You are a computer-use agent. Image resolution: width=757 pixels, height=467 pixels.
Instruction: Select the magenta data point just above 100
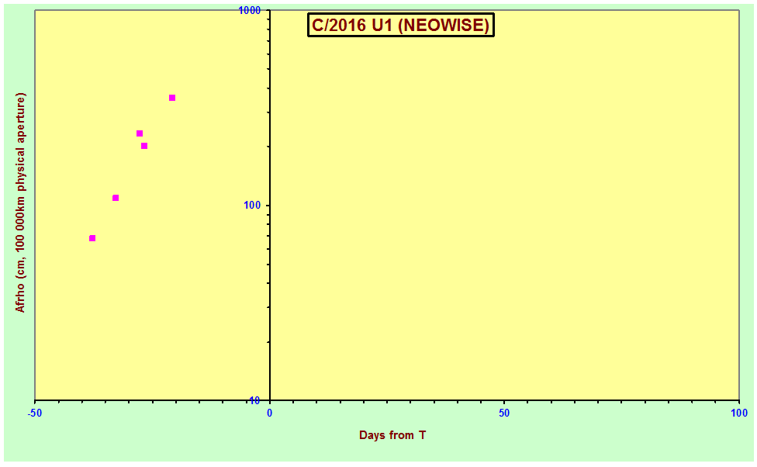click(116, 198)
